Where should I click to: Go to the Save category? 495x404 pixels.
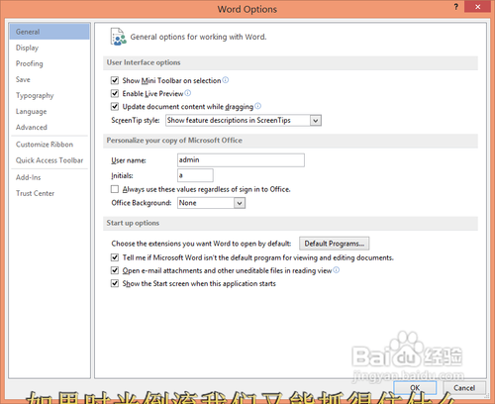(x=49, y=79)
